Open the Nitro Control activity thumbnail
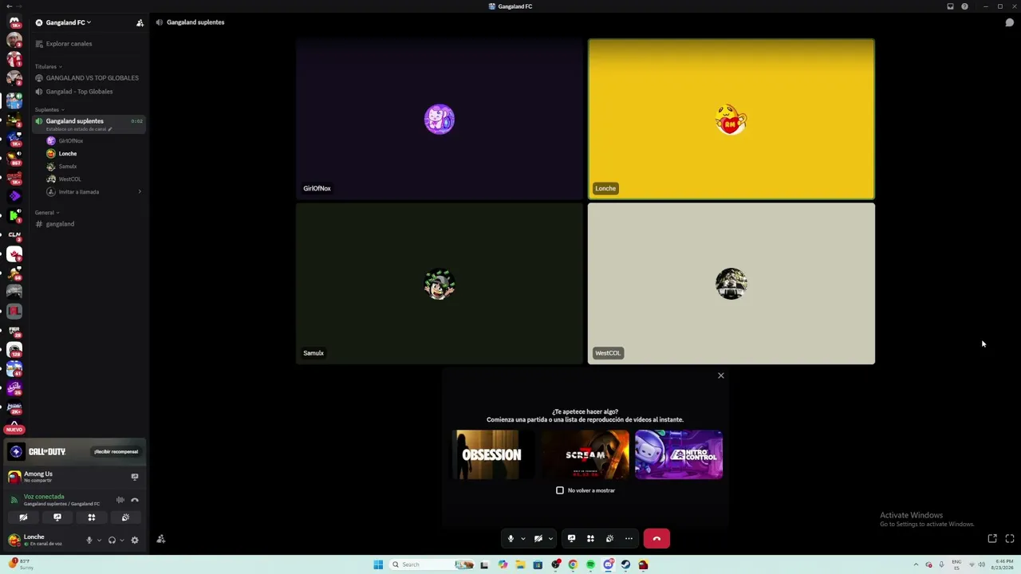The image size is (1021, 574). (679, 455)
